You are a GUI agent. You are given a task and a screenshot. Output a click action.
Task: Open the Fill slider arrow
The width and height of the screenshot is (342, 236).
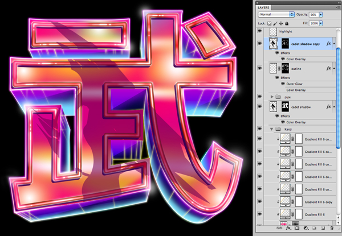coord(320,23)
